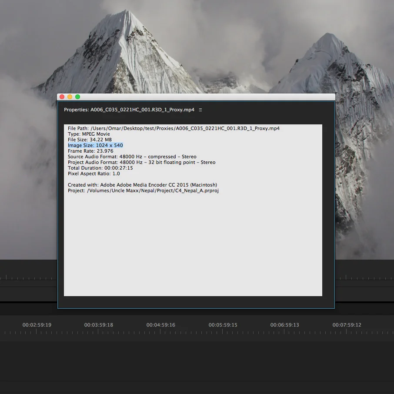
Task: Click the 'Source Audio Format' line
Action: coord(132,157)
